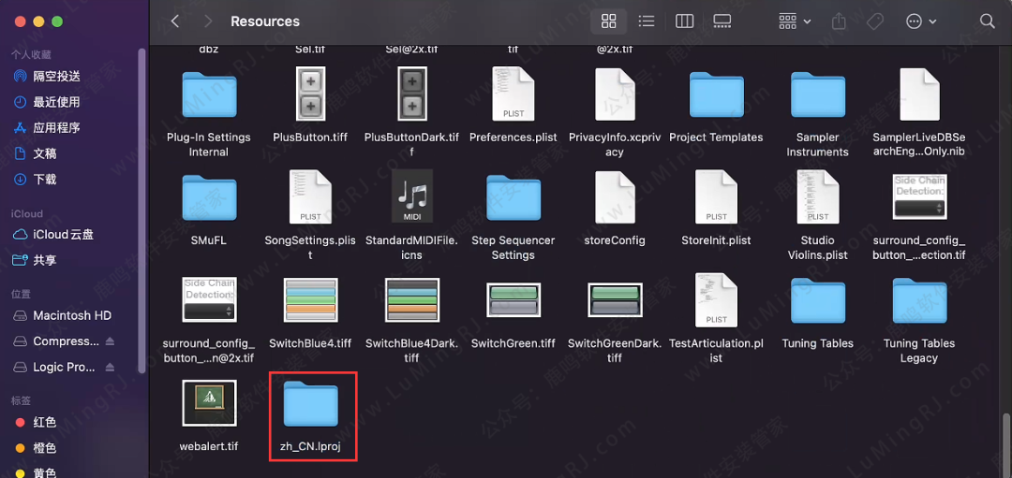The height and width of the screenshot is (478, 1012).
Task: Switch to list view
Action: [646, 21]
